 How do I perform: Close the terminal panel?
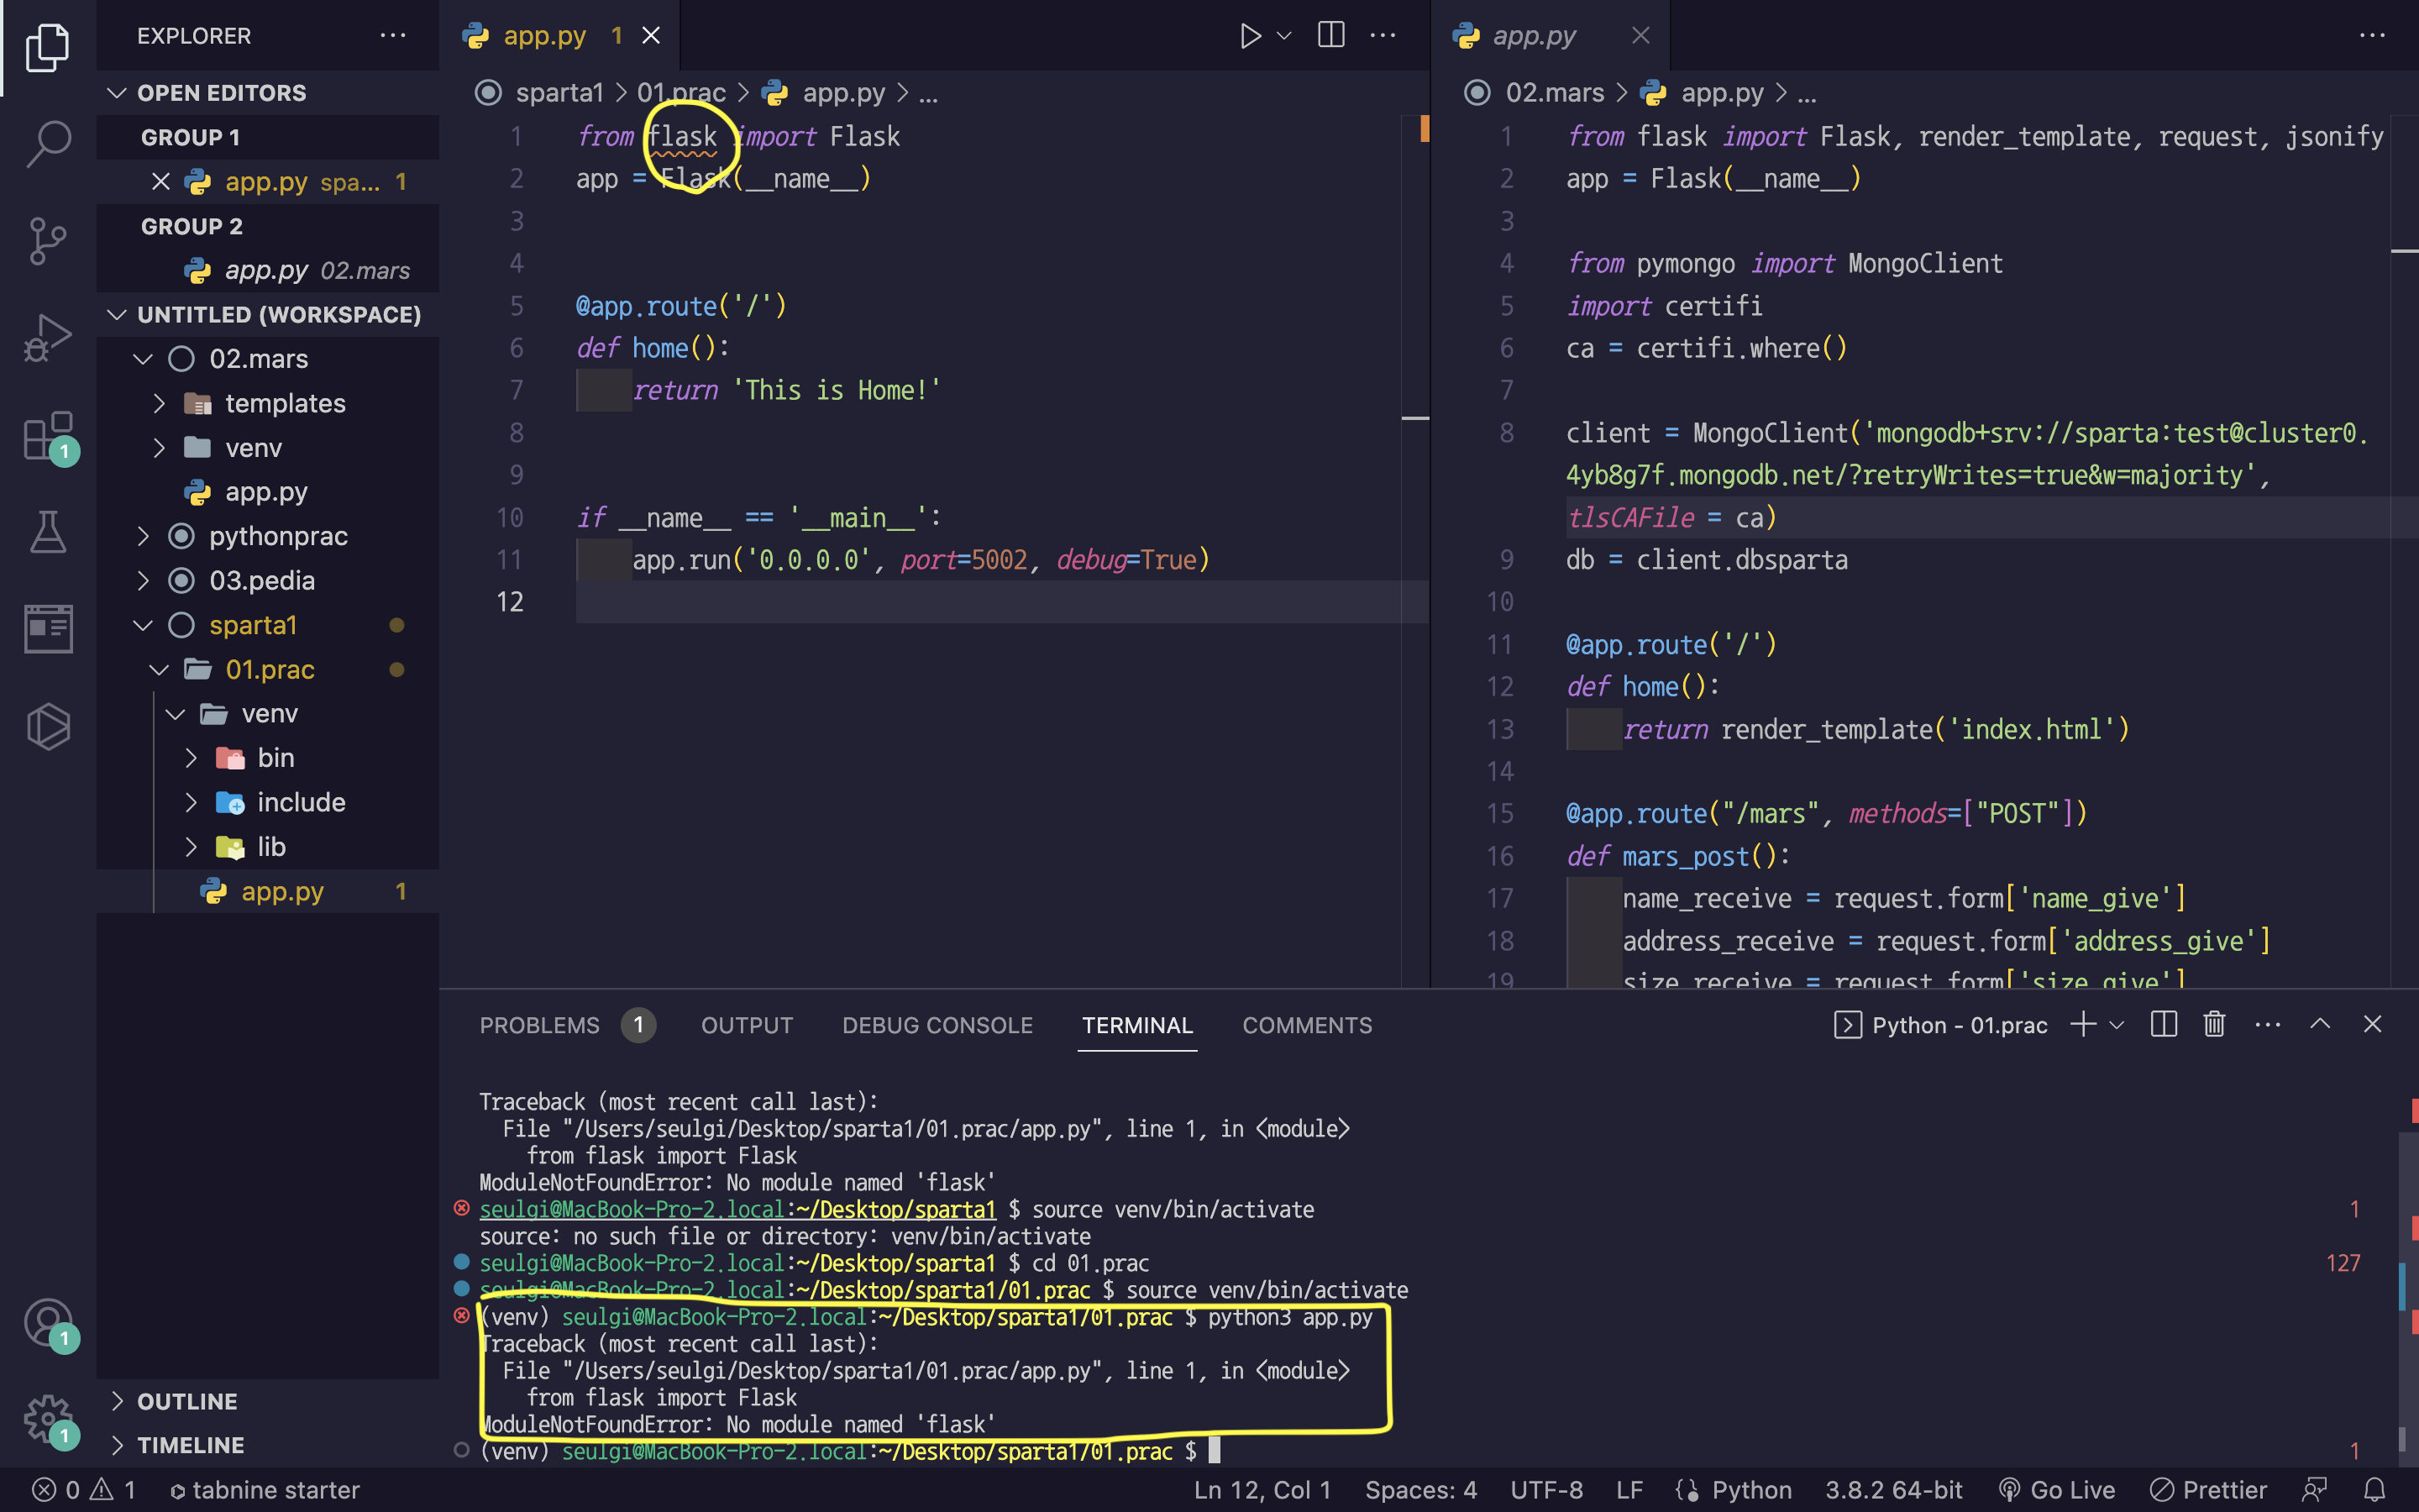tap(2372, 1024)
